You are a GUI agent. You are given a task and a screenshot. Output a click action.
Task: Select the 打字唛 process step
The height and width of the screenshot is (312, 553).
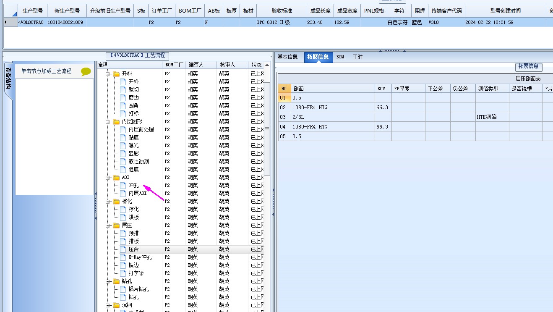click(x=136, y=273)
